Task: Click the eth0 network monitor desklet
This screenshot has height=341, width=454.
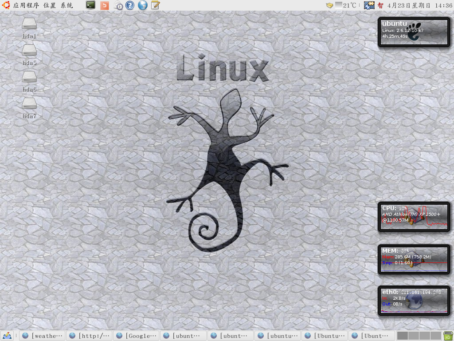Action: pyautogui.click(x=414, y=301)
